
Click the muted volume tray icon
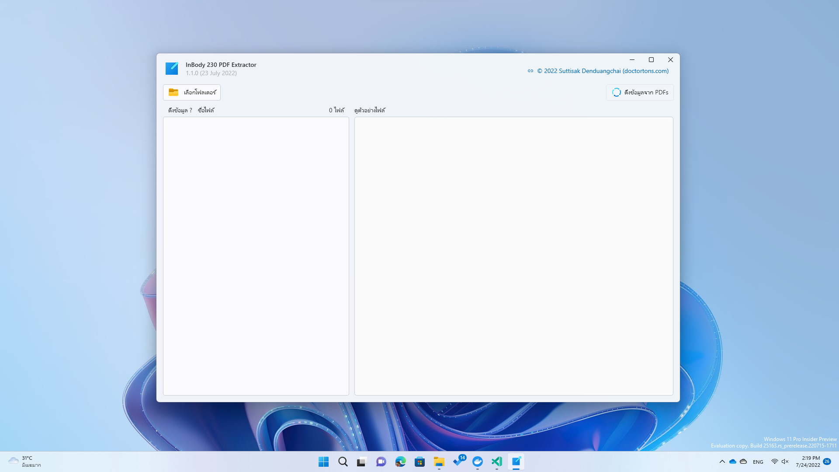785,462
